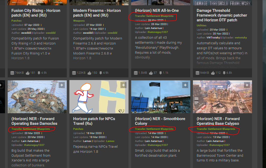The image size is (266, 168).
Task: Select Utilities category on Damage Threshold card
Action: click(x=202, y=26)
